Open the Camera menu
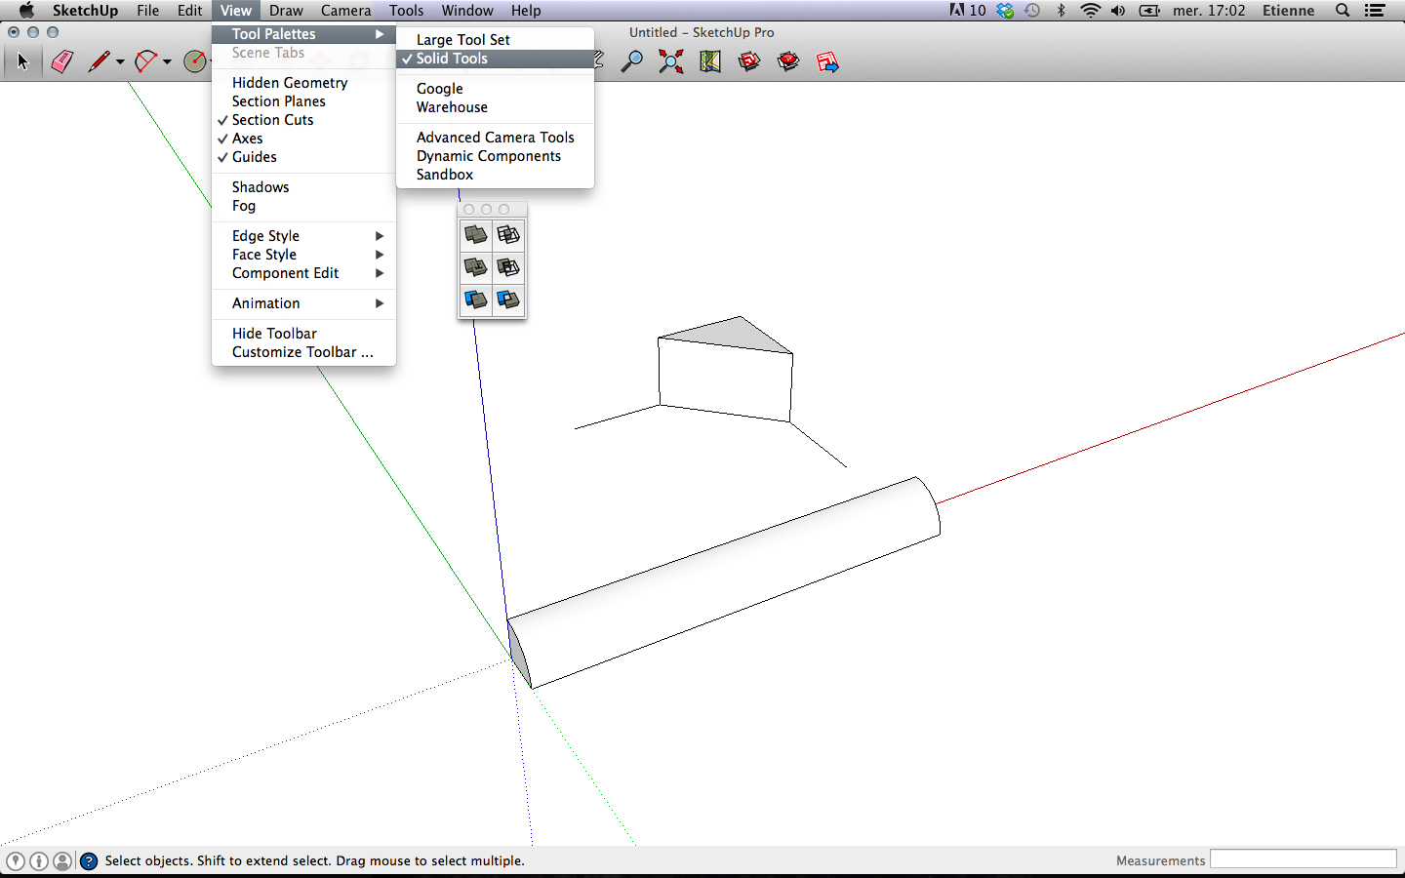Image resolution: width=1405 pixels, height=878 pixels. pos(345,11)
